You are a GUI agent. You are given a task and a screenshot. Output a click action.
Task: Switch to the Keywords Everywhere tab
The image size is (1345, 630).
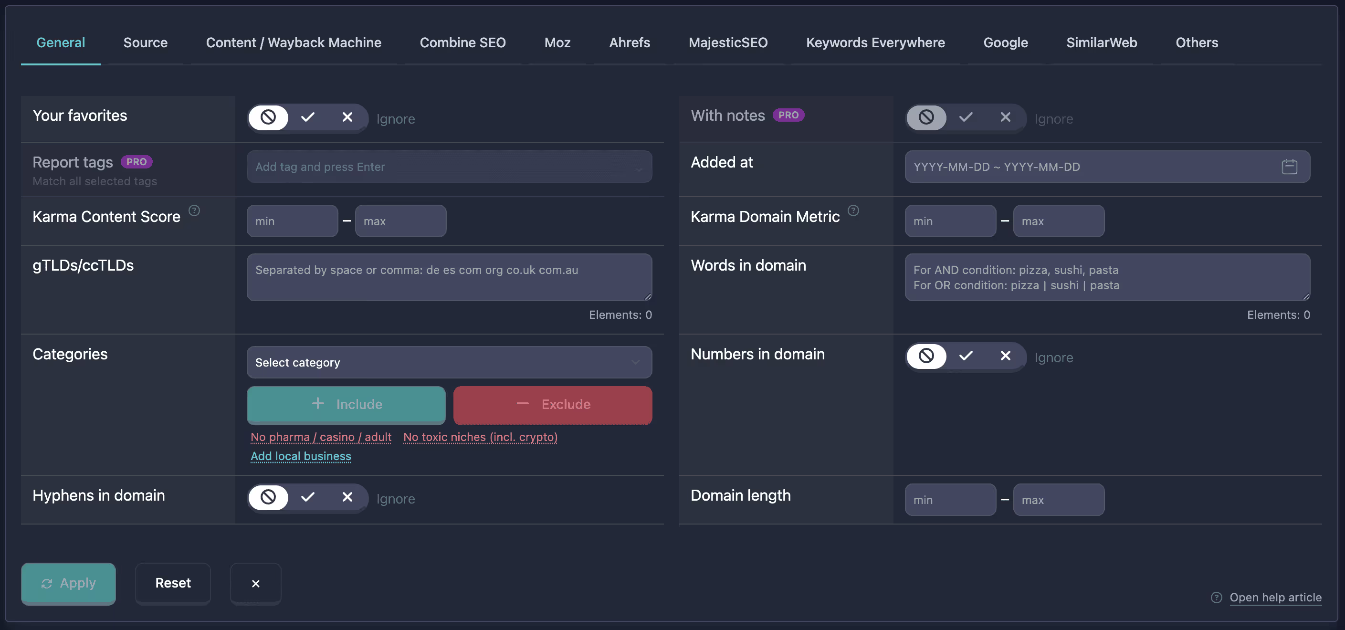click(875, 42)
